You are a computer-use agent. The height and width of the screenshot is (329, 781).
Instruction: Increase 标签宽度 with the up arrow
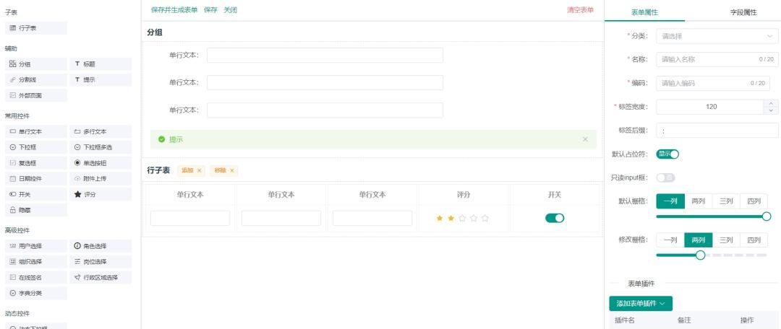(x=771, y=103)
